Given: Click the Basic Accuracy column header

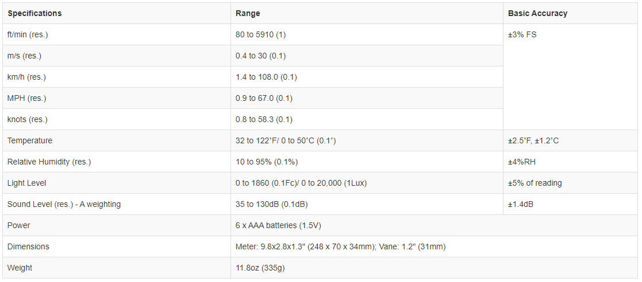Looking at the screenshot, I should [x=537, y=13].
